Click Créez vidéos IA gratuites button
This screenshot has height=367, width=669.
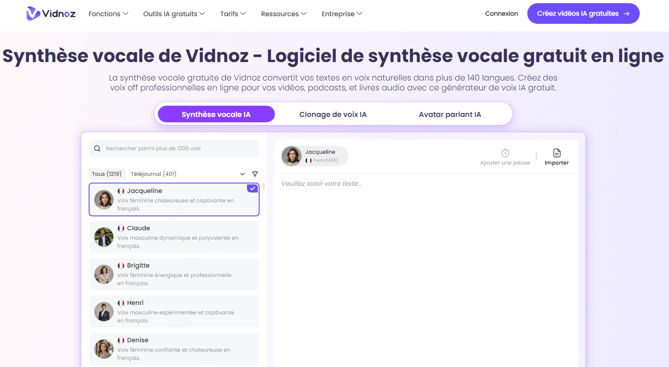(583, 13)
